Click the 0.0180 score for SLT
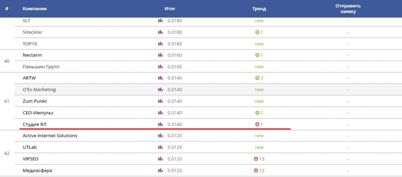Screen dimensions: 402x177 (175, 20)
